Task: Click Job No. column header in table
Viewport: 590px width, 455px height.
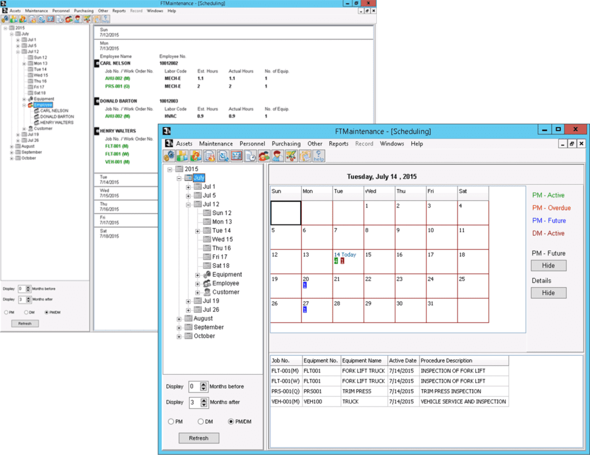Action: click(286, 360)
